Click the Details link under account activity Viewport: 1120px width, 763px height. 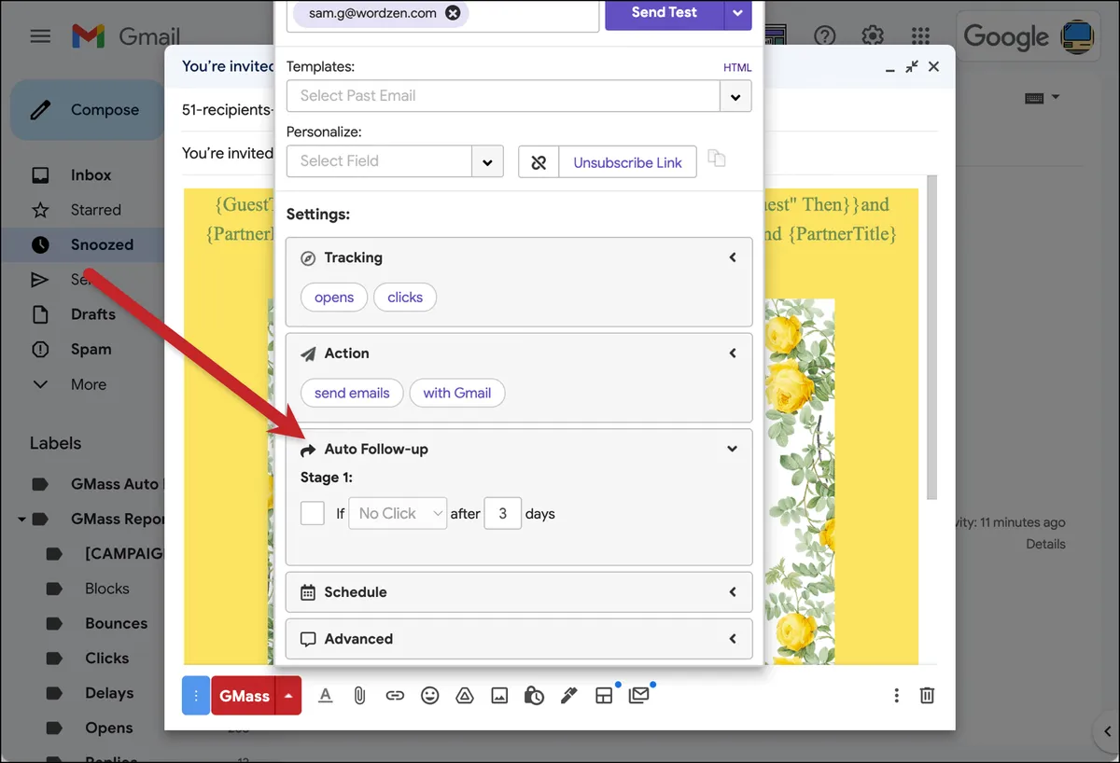coord(1045,544)
